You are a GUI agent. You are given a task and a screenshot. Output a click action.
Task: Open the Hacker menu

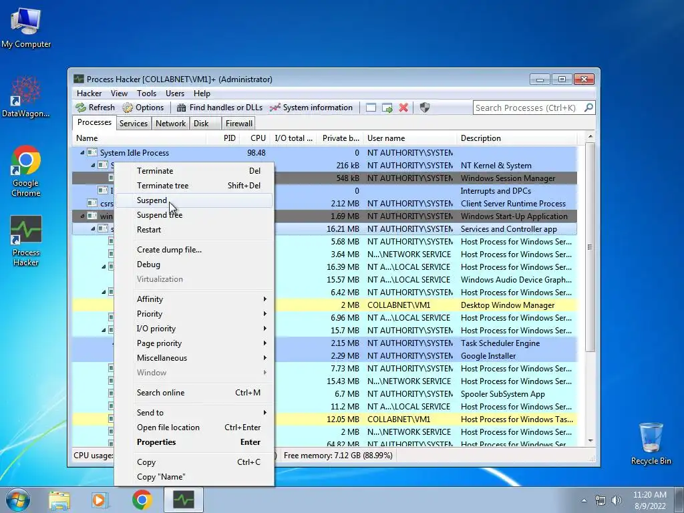(x=89, y=94)
